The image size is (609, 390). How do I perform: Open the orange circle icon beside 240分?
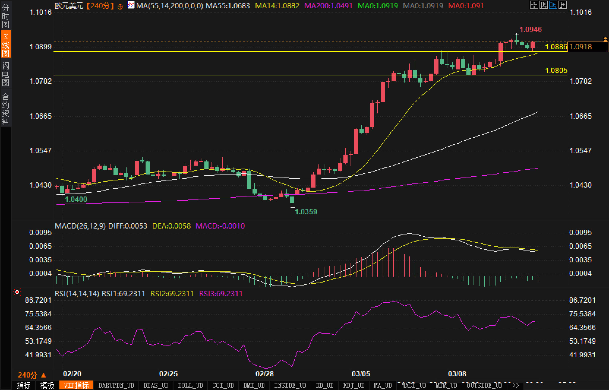[120, 6]
